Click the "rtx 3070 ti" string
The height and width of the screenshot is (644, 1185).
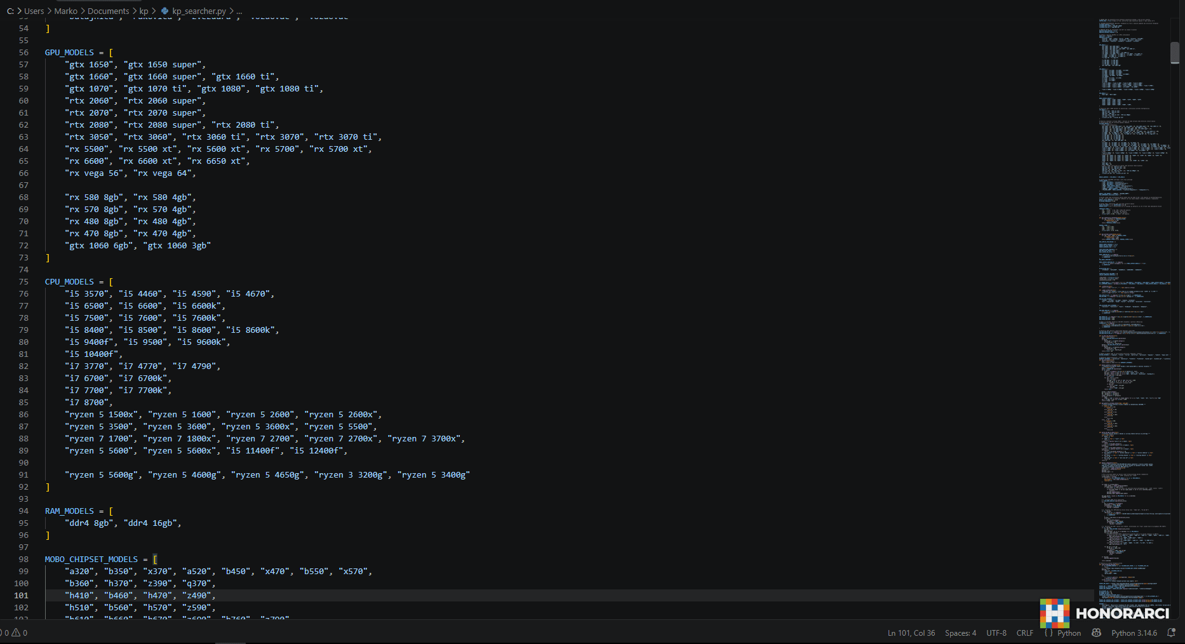coord(345,137)
